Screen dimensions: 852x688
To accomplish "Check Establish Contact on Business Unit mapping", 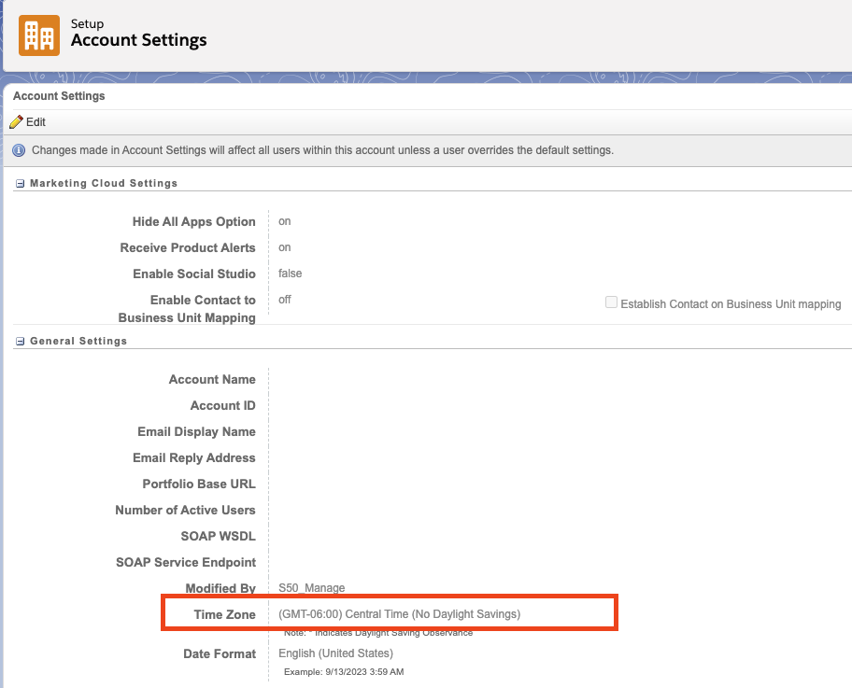I will point(611,302).
